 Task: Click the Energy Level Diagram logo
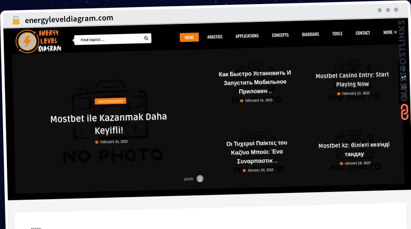38,41
